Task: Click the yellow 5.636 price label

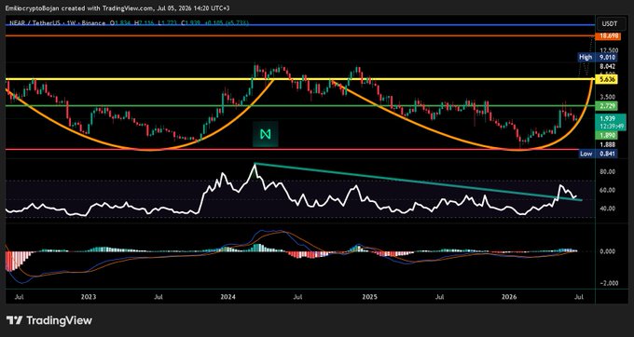Action: [x=608, y=79]
